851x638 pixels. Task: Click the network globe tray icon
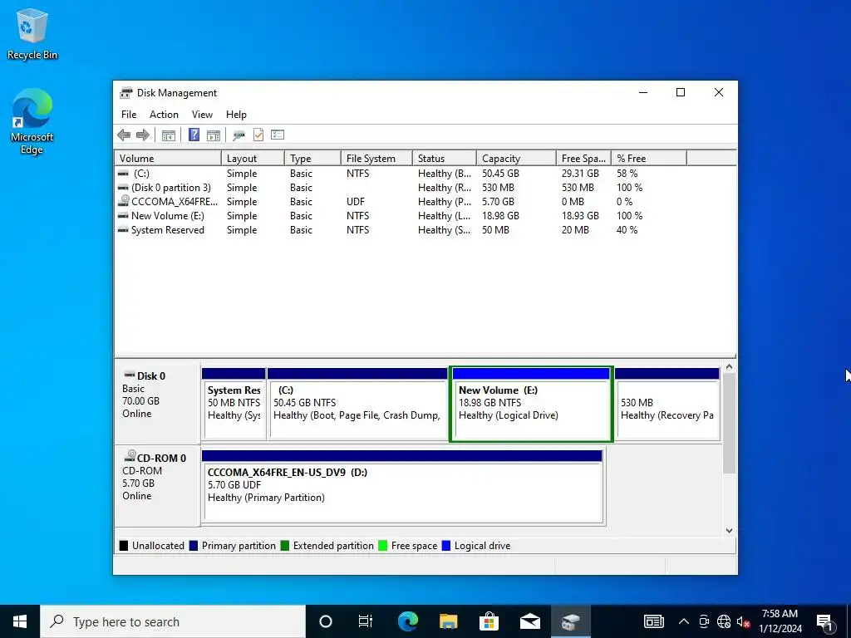[724, 621]
